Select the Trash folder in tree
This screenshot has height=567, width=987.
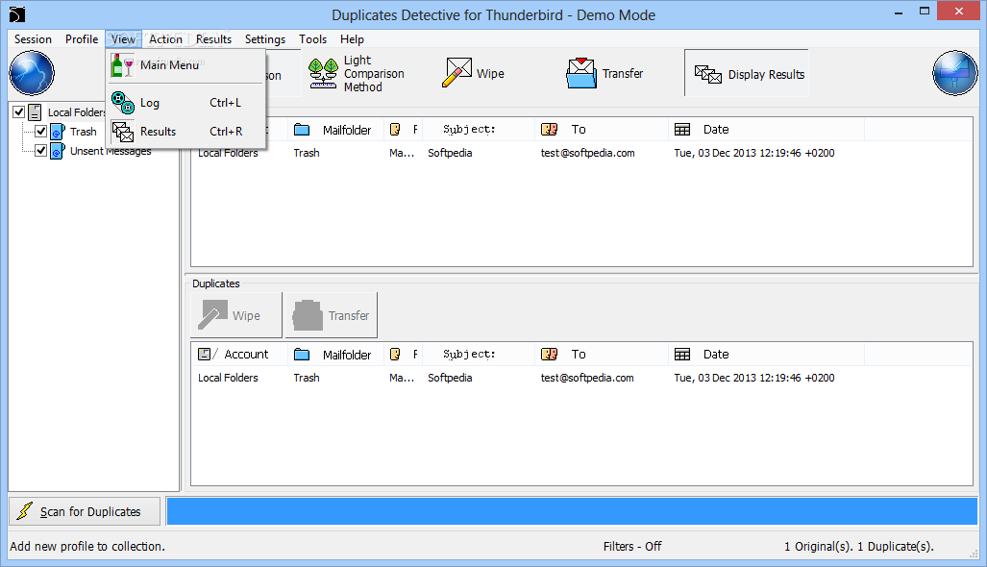[x=83, y=132]
